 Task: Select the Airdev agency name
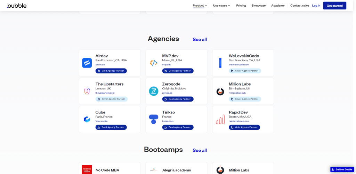pyautogui.click(x=102, y=56)
